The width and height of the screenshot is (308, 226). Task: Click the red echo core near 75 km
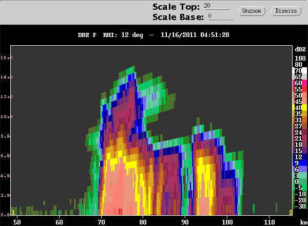click(120, 211)
